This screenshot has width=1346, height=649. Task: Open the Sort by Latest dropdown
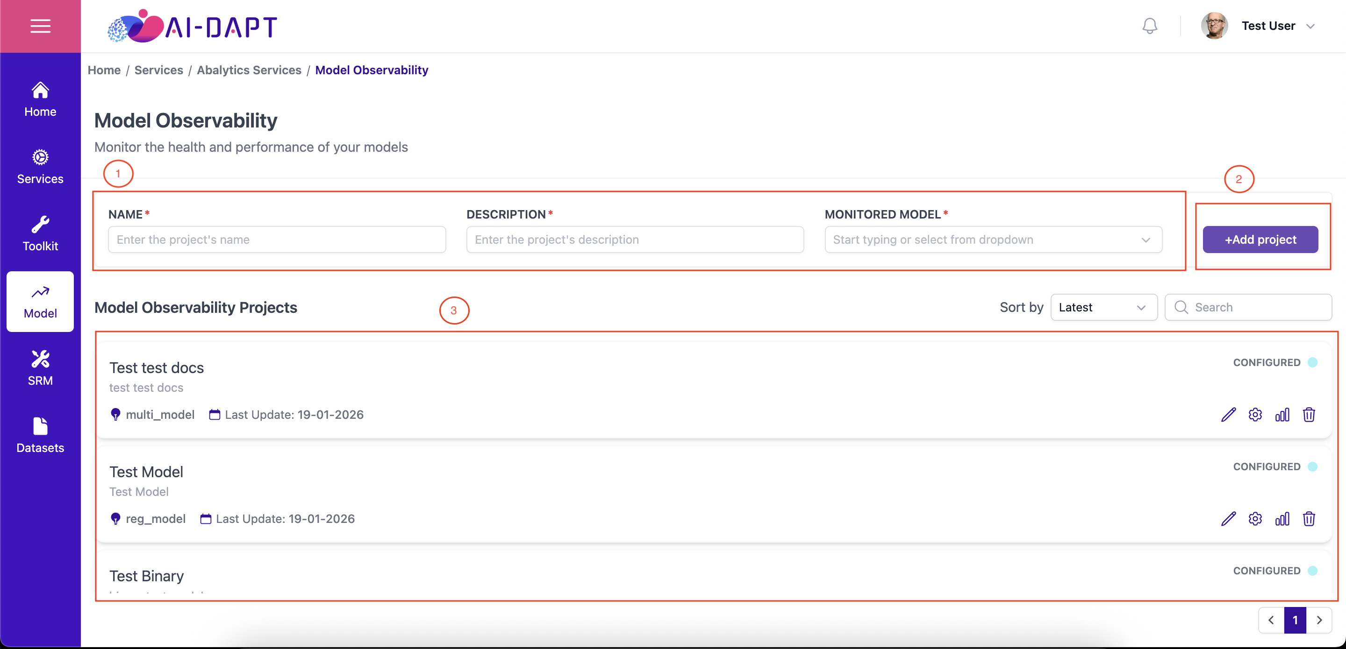1103,308
